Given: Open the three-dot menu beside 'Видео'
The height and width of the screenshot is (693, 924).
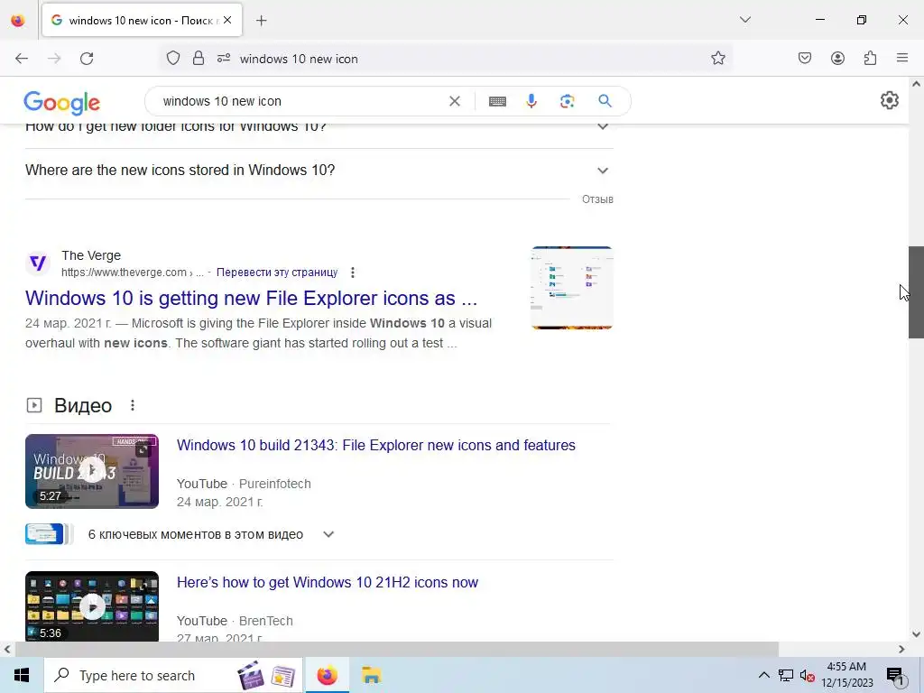Looking at the screenshot, I should click(x=133, y=405).
